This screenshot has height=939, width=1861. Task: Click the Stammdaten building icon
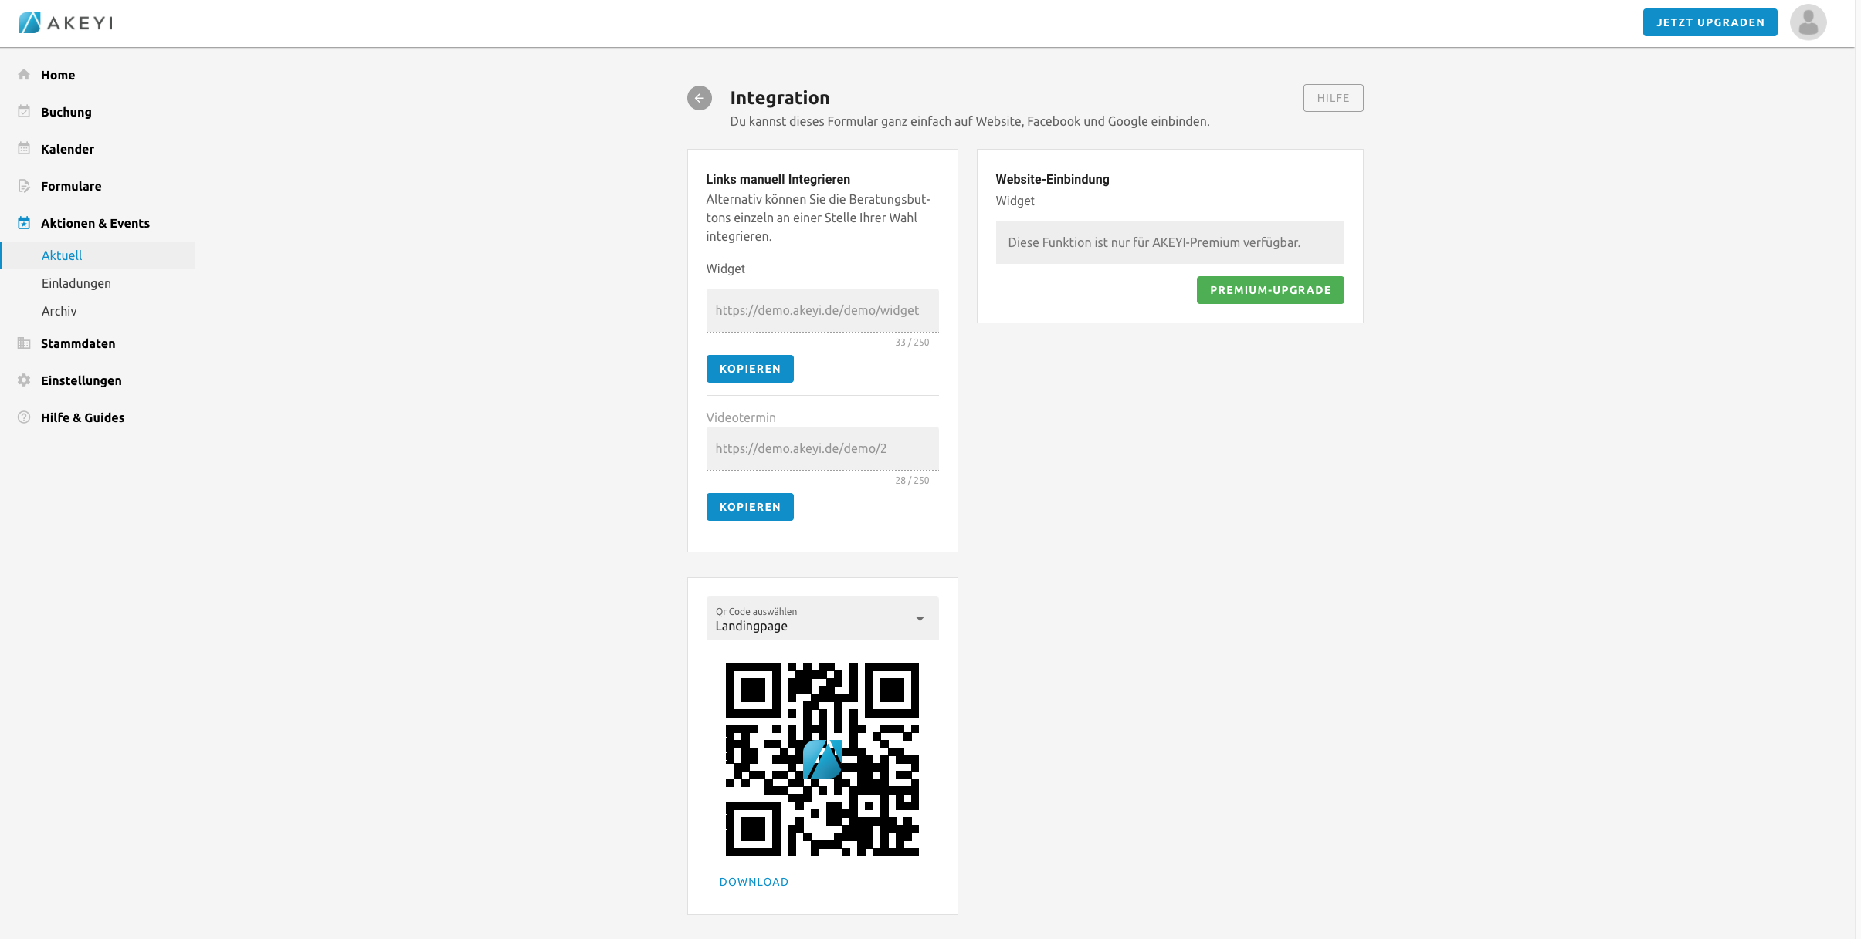pos(24,343)
